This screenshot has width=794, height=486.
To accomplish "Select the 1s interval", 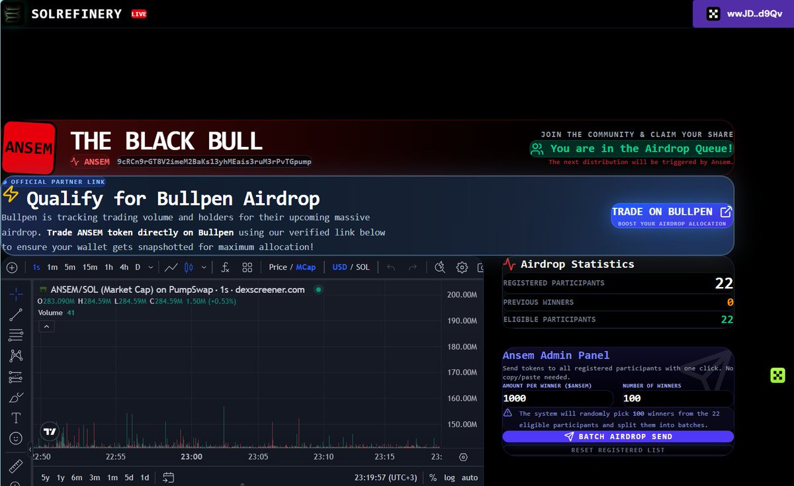I will point(36,267).
